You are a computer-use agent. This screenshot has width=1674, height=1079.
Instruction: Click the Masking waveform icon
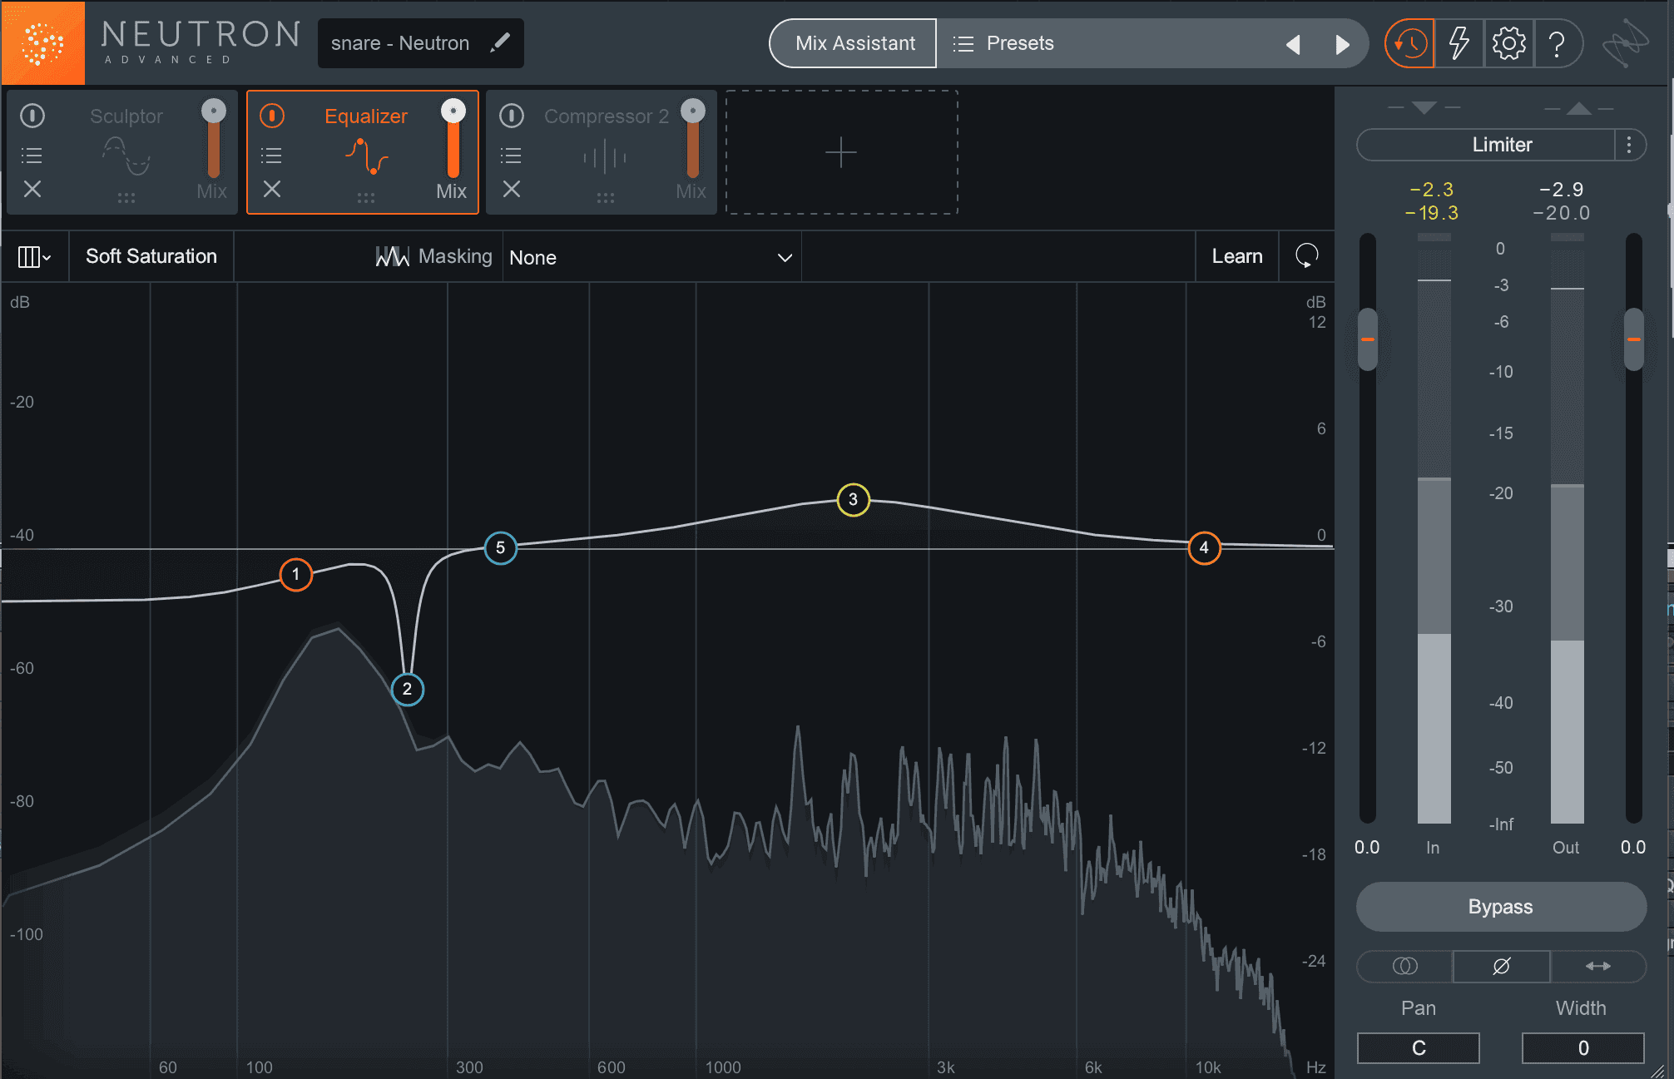pos(392,256)
